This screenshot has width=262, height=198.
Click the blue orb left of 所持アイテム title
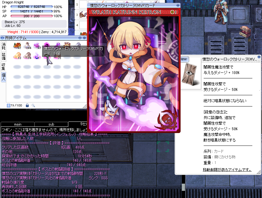click(x=2, y=38)
